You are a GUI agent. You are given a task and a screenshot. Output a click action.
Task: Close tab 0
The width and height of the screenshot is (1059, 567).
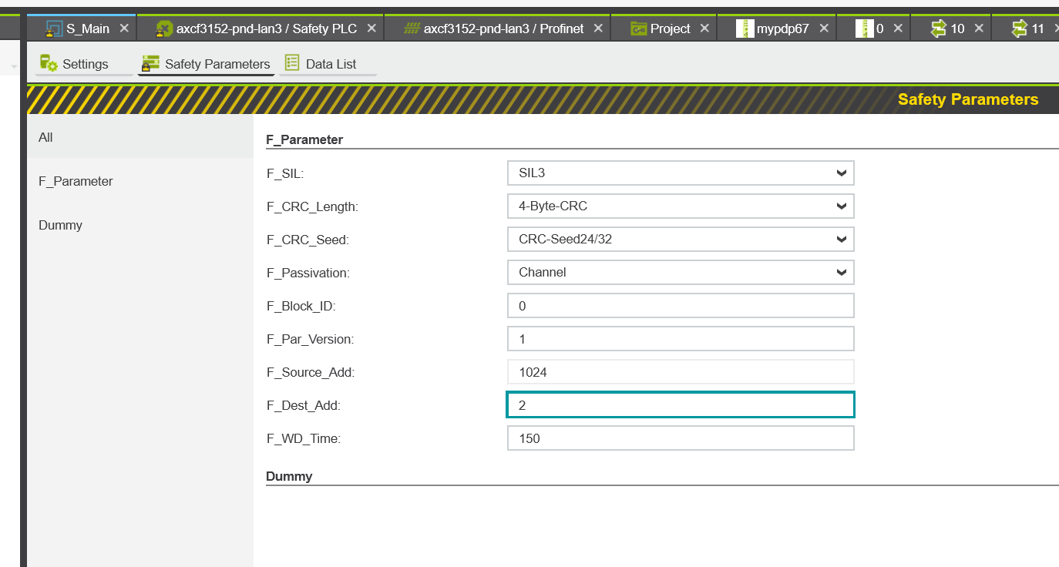[898, 29]
